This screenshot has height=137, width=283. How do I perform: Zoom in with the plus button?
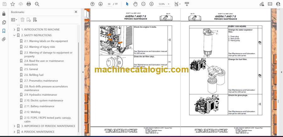point(152,4)
